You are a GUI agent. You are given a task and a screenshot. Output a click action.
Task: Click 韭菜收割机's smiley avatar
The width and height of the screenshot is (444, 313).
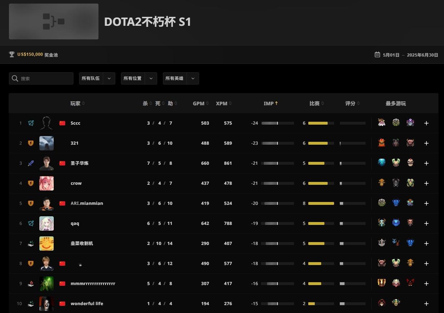tap(46, 243)
